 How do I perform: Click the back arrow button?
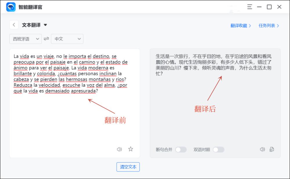point(14,25)
